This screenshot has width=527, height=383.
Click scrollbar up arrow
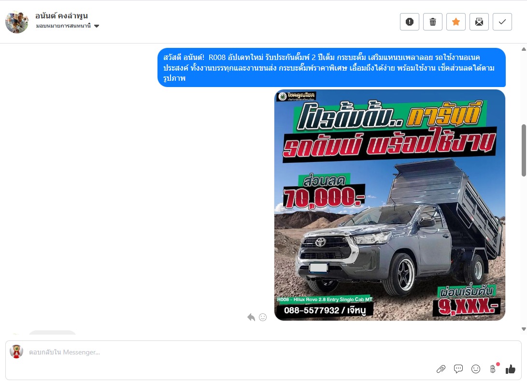coord(524,49)
